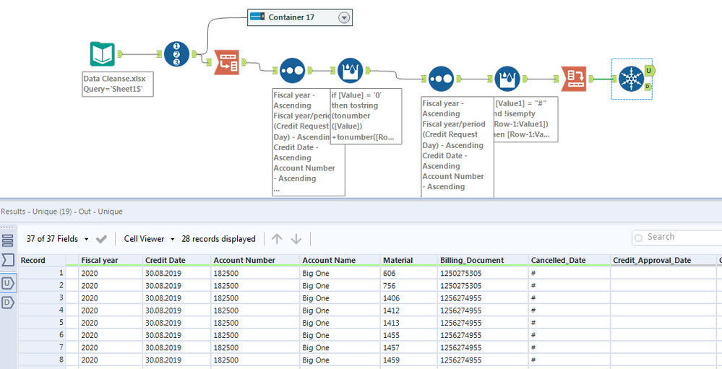722x369 pixels.
Task: Click the Unique tool's D output anchor
Action: tap(648, 87)
